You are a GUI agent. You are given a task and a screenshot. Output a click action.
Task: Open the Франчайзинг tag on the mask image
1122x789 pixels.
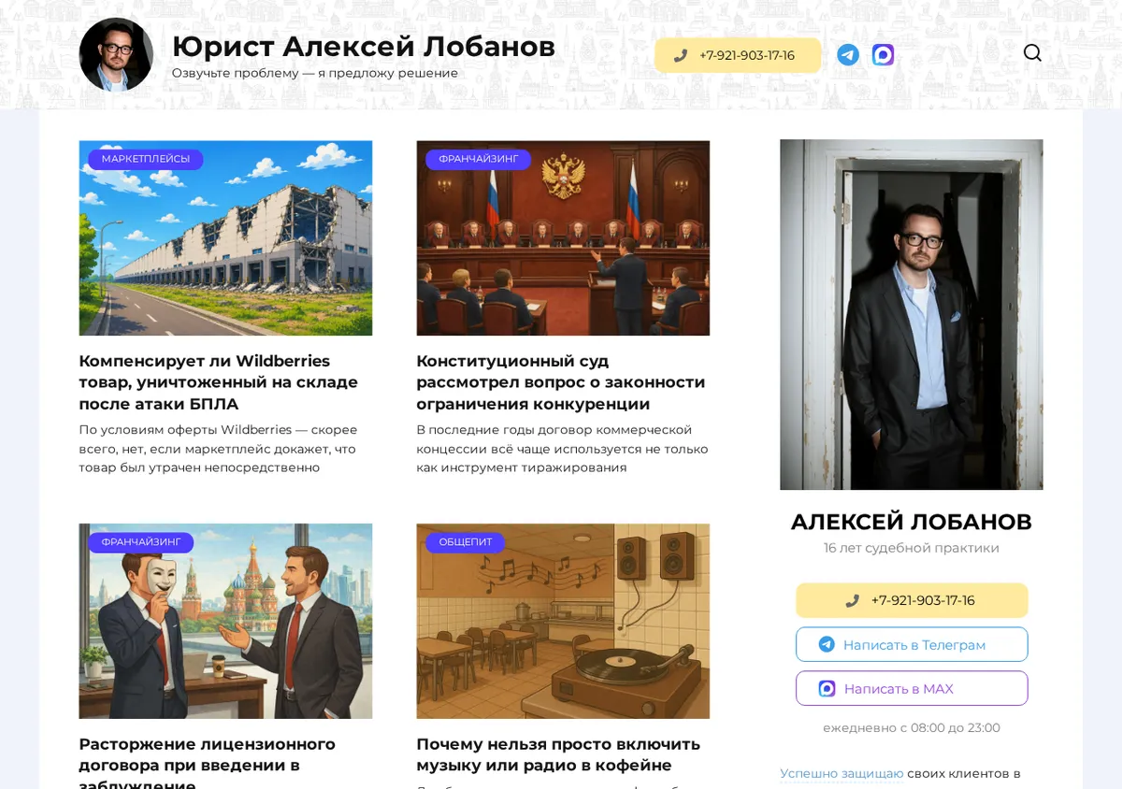coord(141,542)
